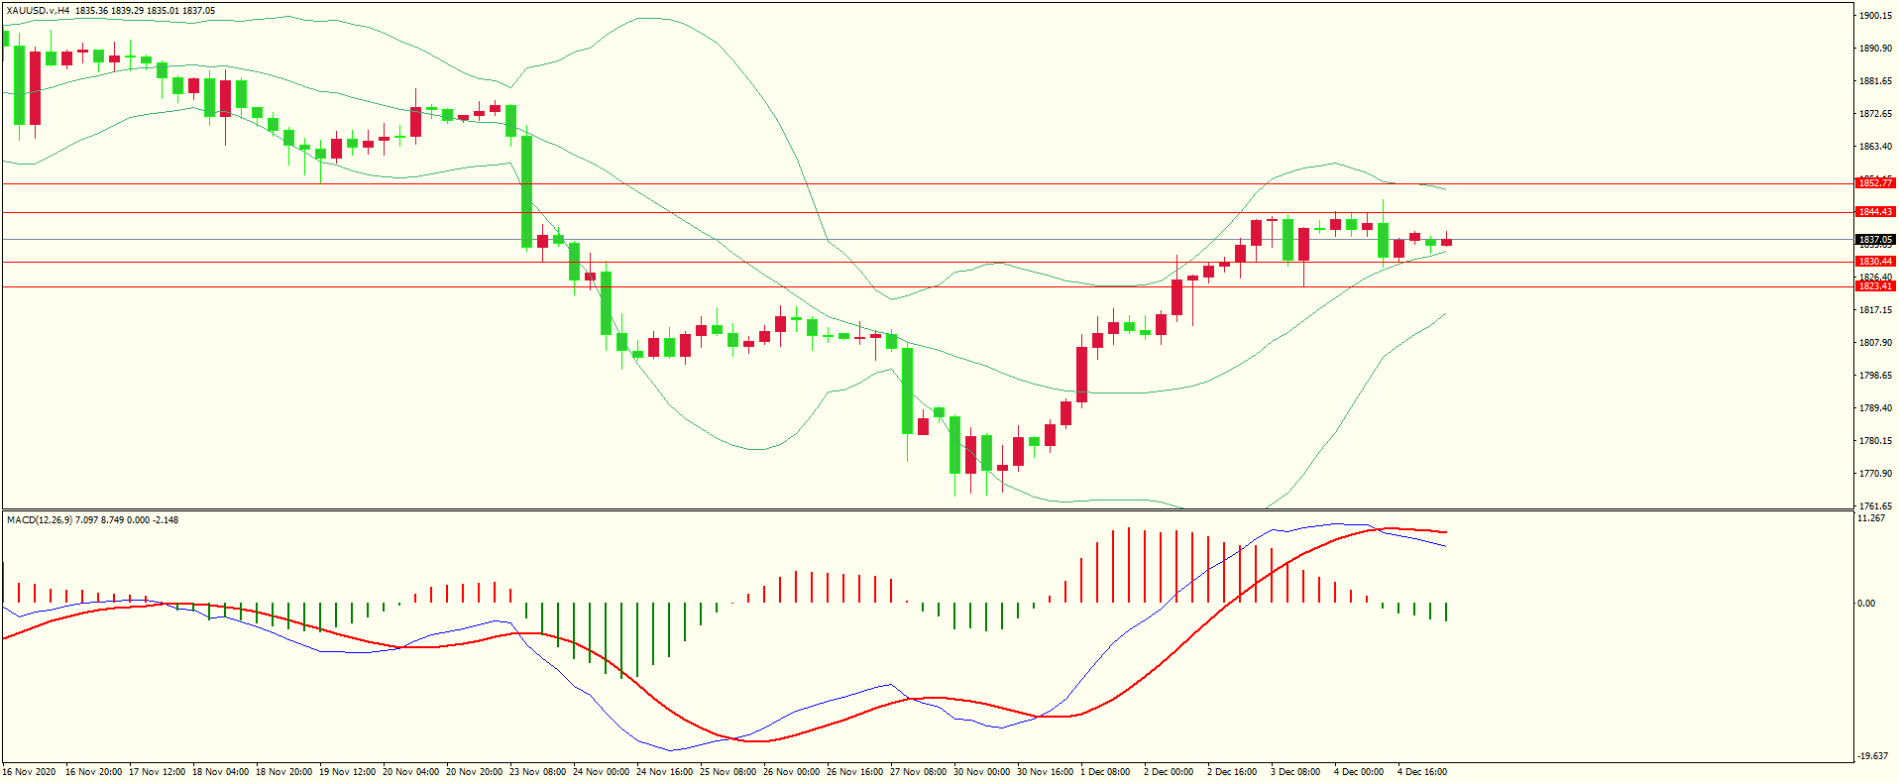Click the XAUUSD.v,H4 symbol title label

click(x=38, y=11)
